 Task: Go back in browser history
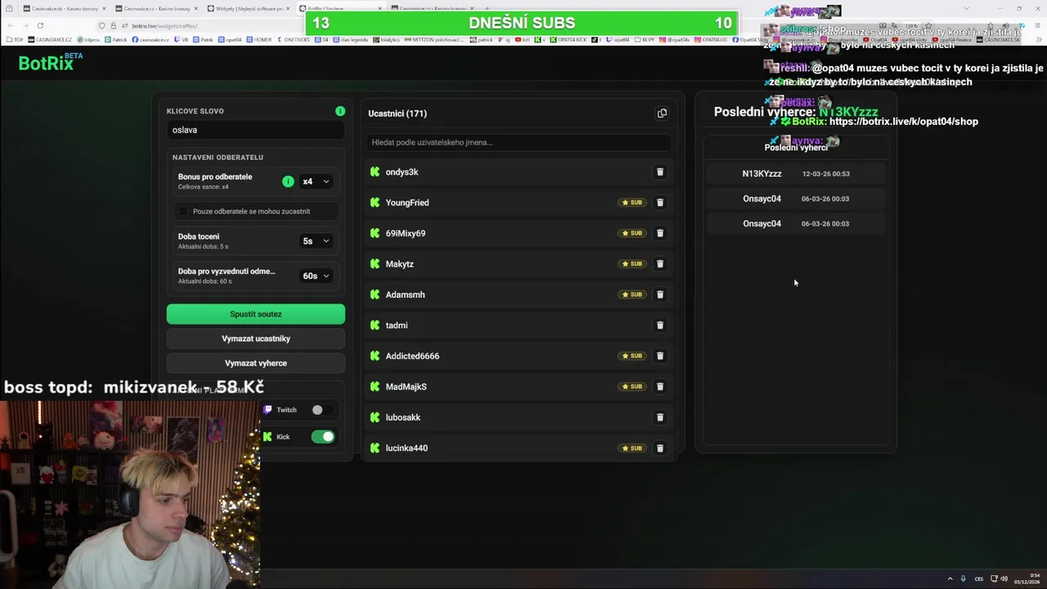click(11, 25)
